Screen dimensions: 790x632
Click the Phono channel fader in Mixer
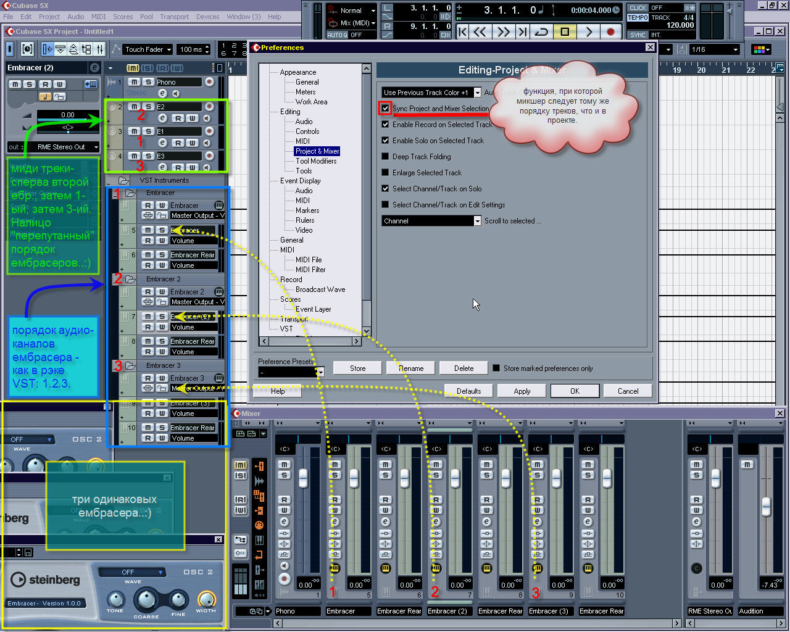303,477
